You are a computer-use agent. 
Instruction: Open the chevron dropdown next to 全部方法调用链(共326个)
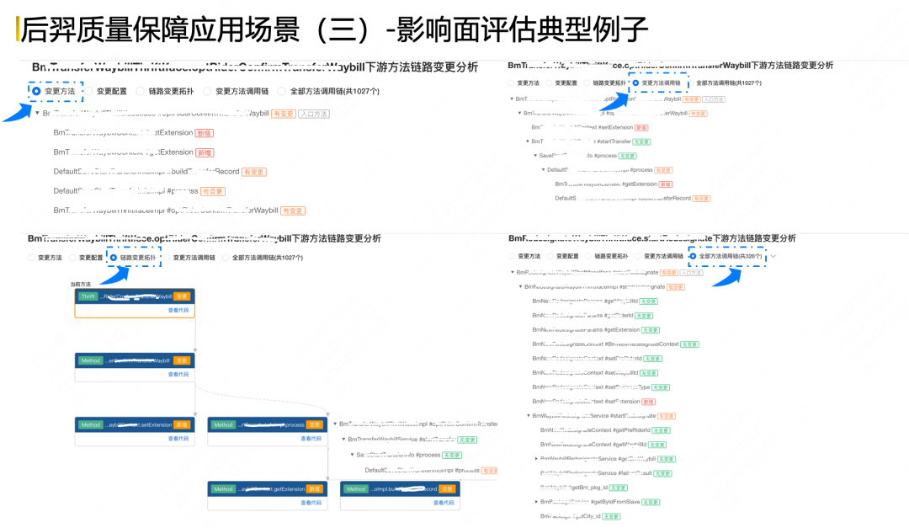[773, 256]
